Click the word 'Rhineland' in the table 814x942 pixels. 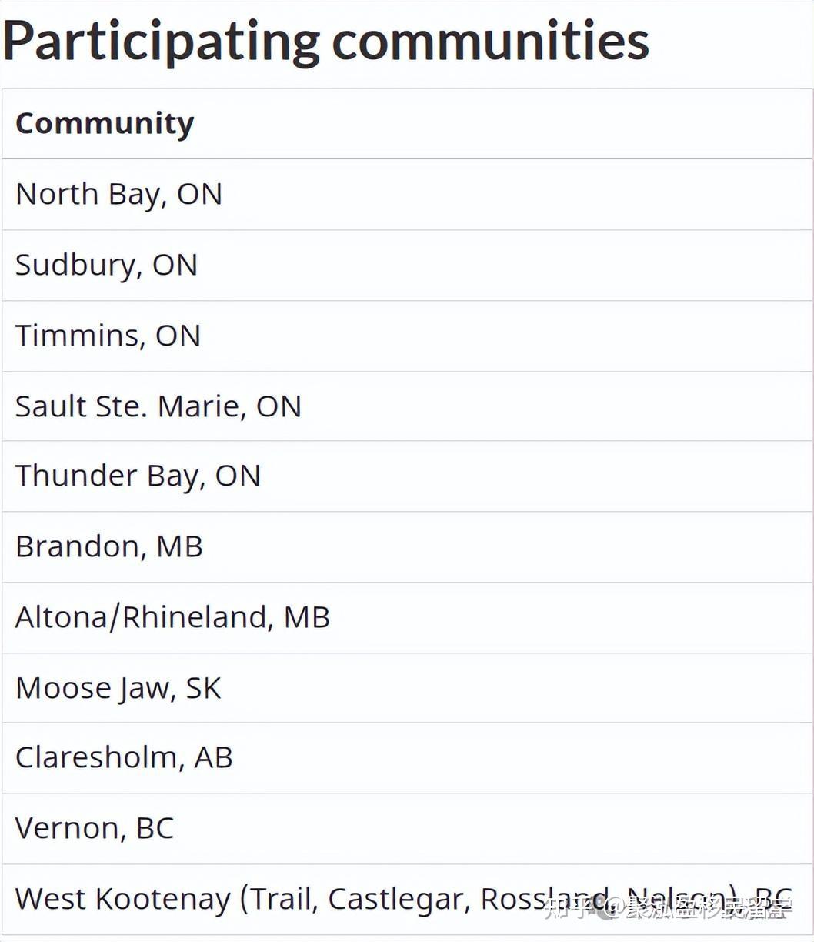click(x=196, y=617)
